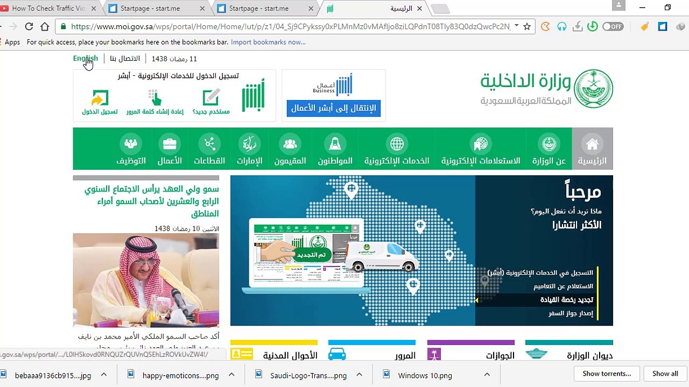Select إصدار جواز السفر in the banner

point(571,313)
